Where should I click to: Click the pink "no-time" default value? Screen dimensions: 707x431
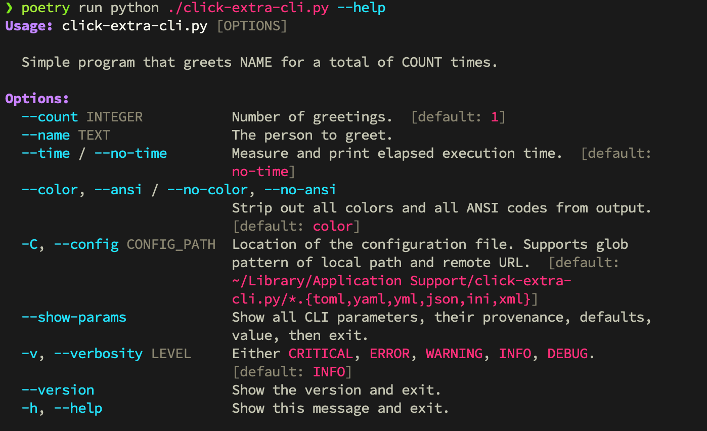click(x=260, y=171)
